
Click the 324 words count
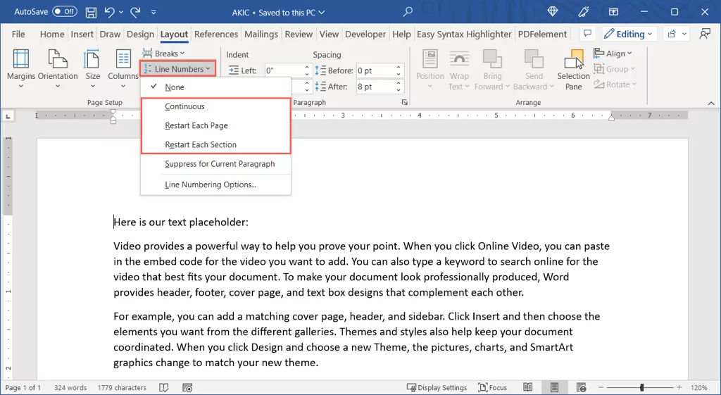(x=70, y=388)
